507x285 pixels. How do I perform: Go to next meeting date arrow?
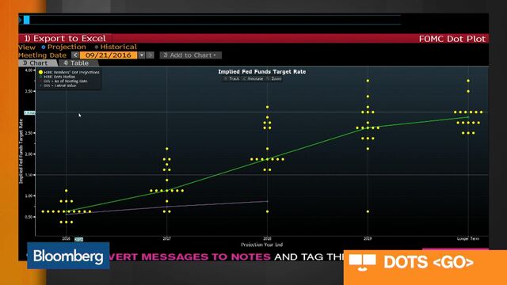pos(150,55)
